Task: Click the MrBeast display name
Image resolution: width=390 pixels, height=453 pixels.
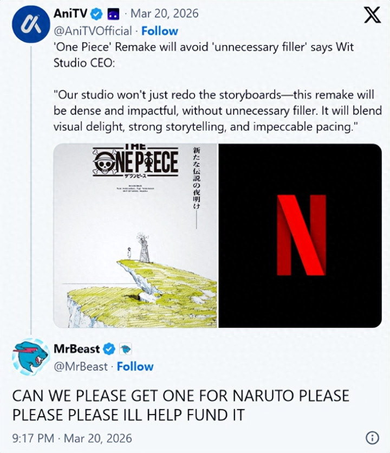Action: (76, 349)
